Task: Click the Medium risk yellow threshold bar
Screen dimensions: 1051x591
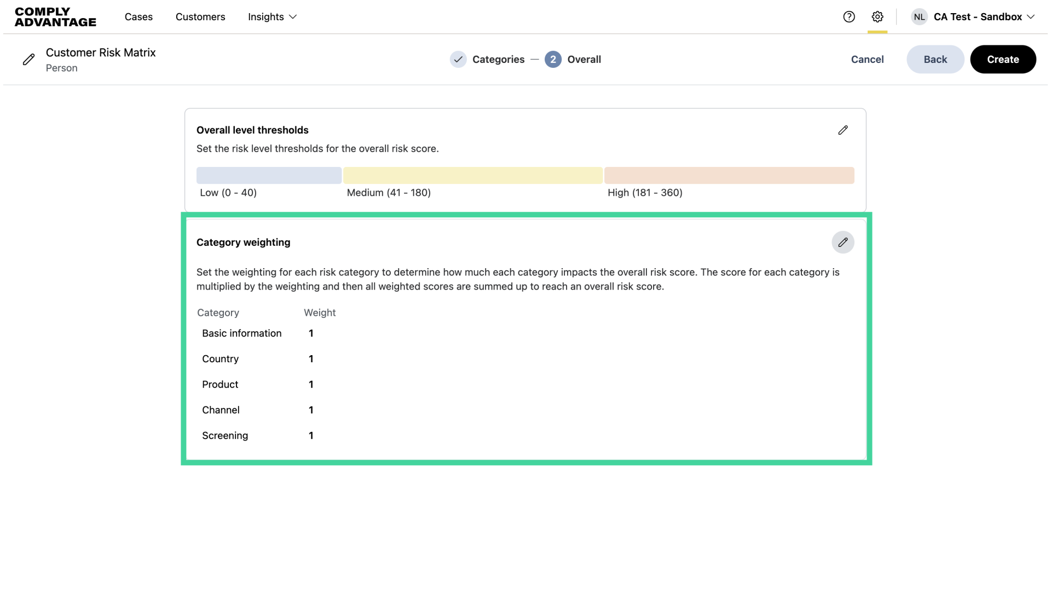Action: (472, 176)
